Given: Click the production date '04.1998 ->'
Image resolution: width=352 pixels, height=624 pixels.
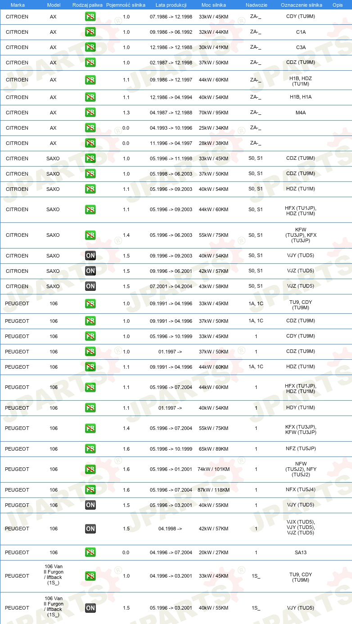Looking at the screenshot, I should pyautogui.click(x=170, y=529).
